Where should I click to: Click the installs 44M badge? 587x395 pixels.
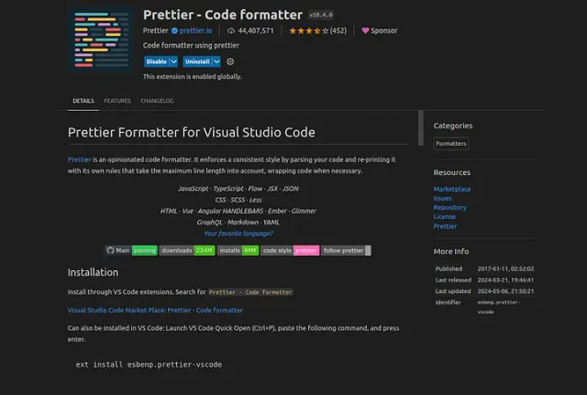point(238,250)
